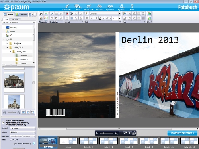Click the trash delete icon in Bearbeiten

click(61, 14)
